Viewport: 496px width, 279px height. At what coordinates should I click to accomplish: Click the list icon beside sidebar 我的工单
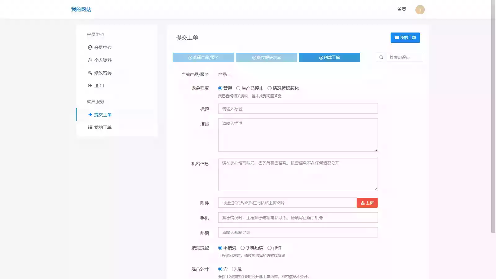tap(90, 127)
